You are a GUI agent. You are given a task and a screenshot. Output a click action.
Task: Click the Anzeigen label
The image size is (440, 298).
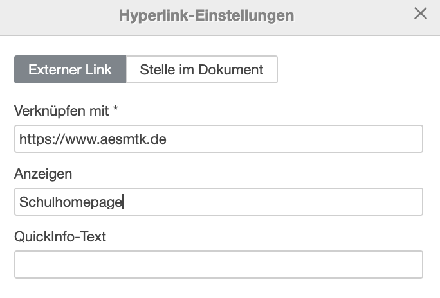coord(42,174)
